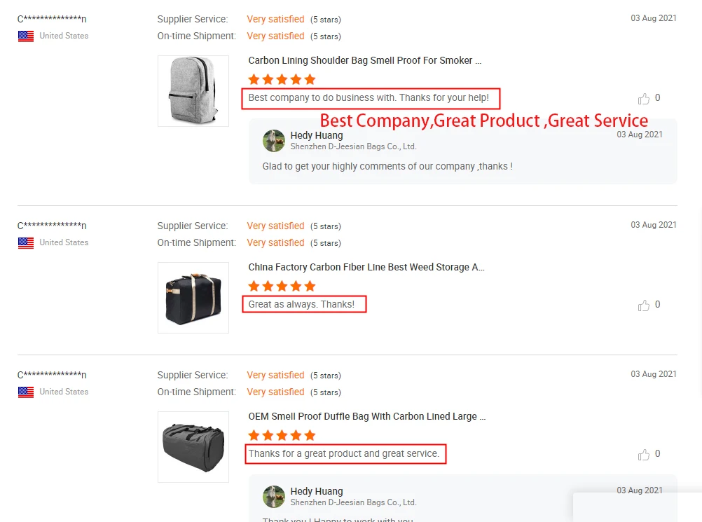Click "Best company to do business with" review text

pyautogui.click(x=369, y=98)
